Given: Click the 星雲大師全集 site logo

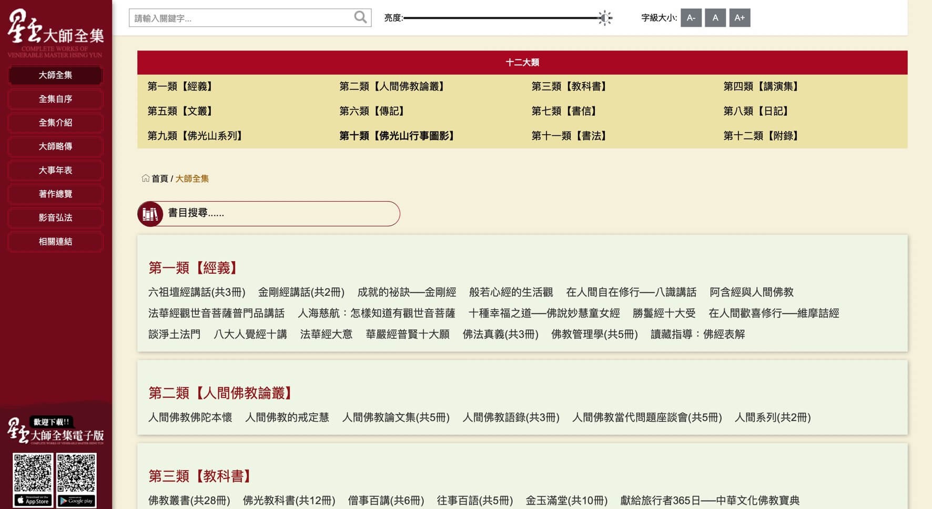Looking at the screenshot, I should (55, 33).
